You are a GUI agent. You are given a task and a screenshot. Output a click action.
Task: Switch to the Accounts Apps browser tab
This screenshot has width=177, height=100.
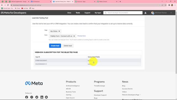coord(85,2)
